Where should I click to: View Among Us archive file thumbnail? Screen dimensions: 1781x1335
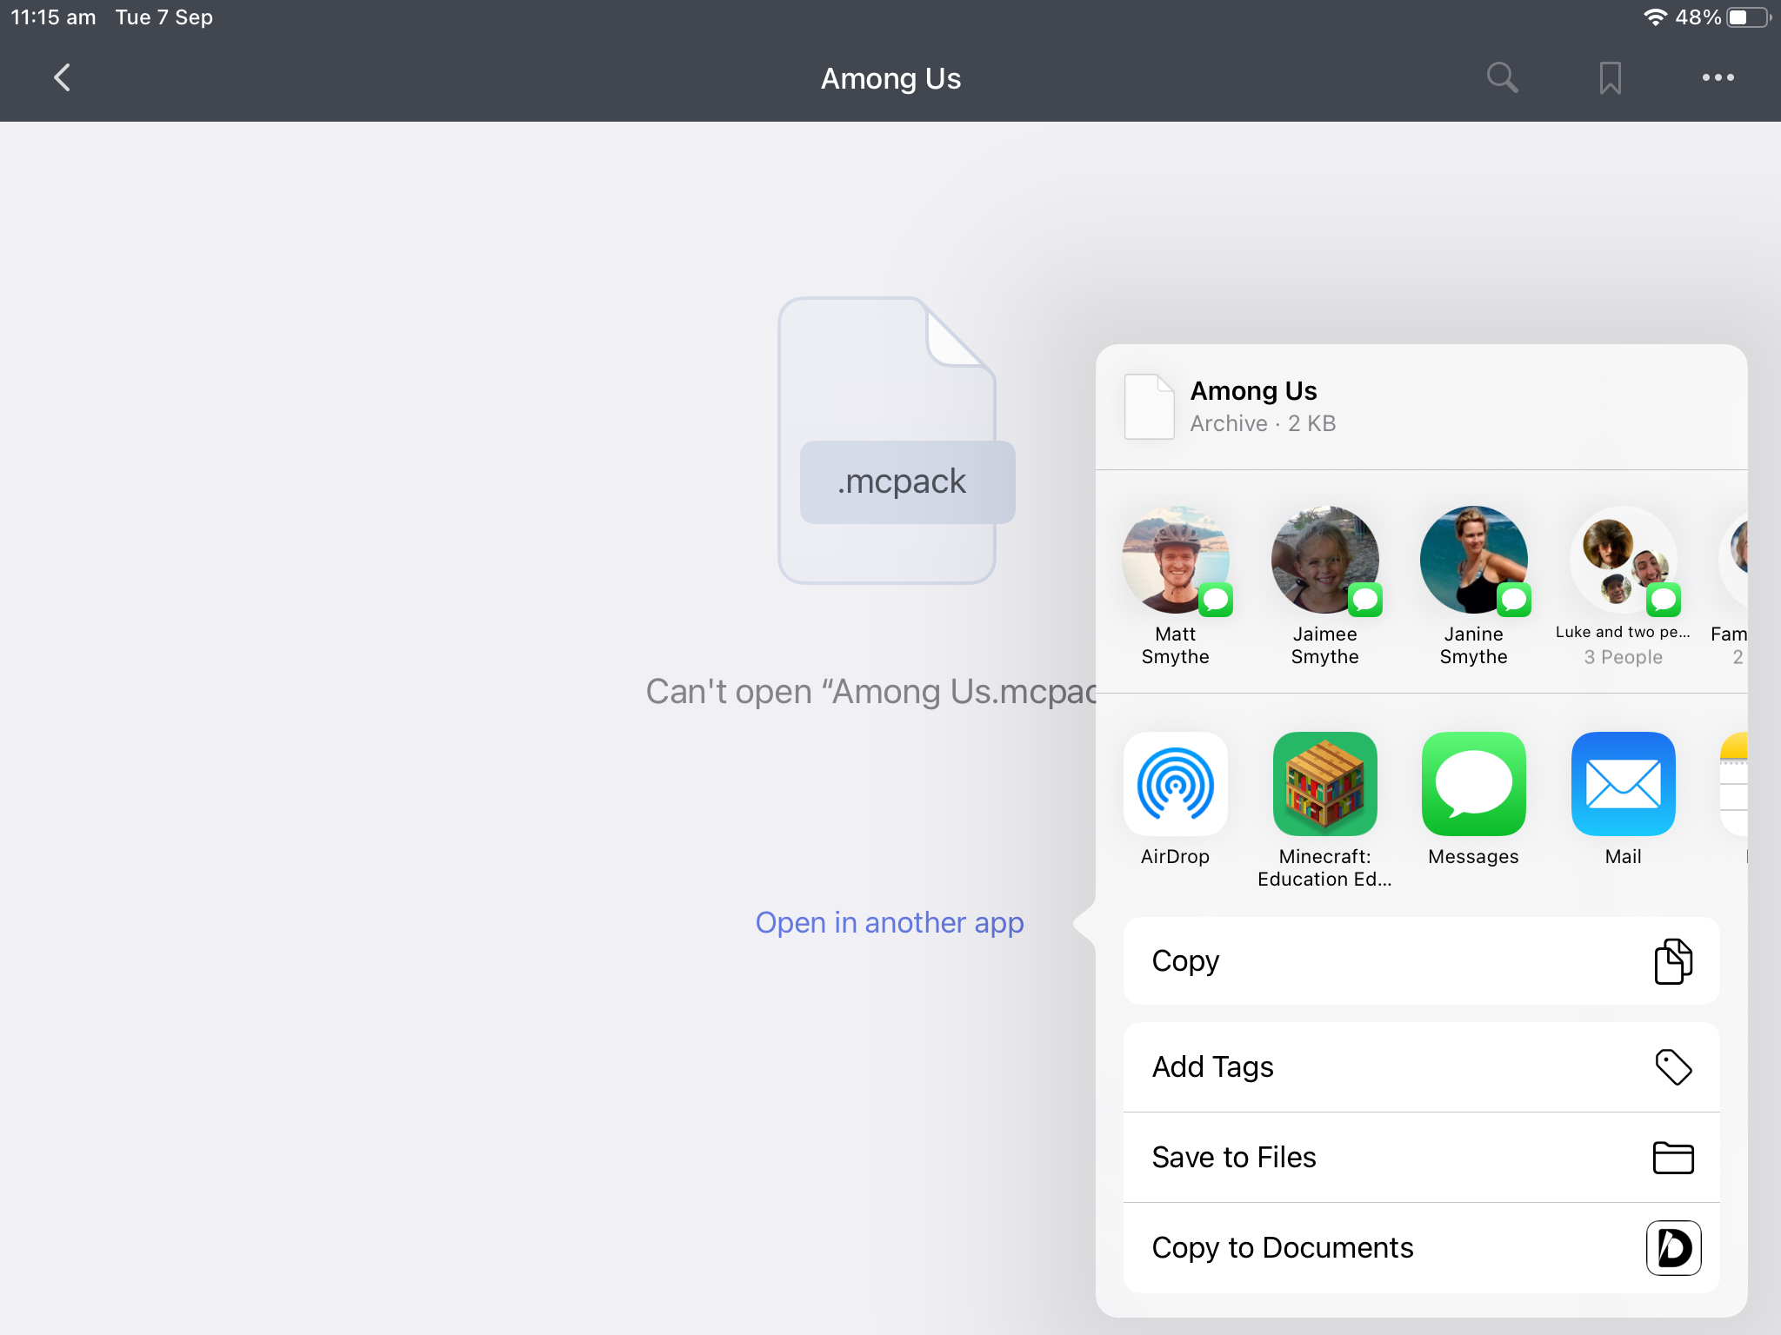[1150, 407]
